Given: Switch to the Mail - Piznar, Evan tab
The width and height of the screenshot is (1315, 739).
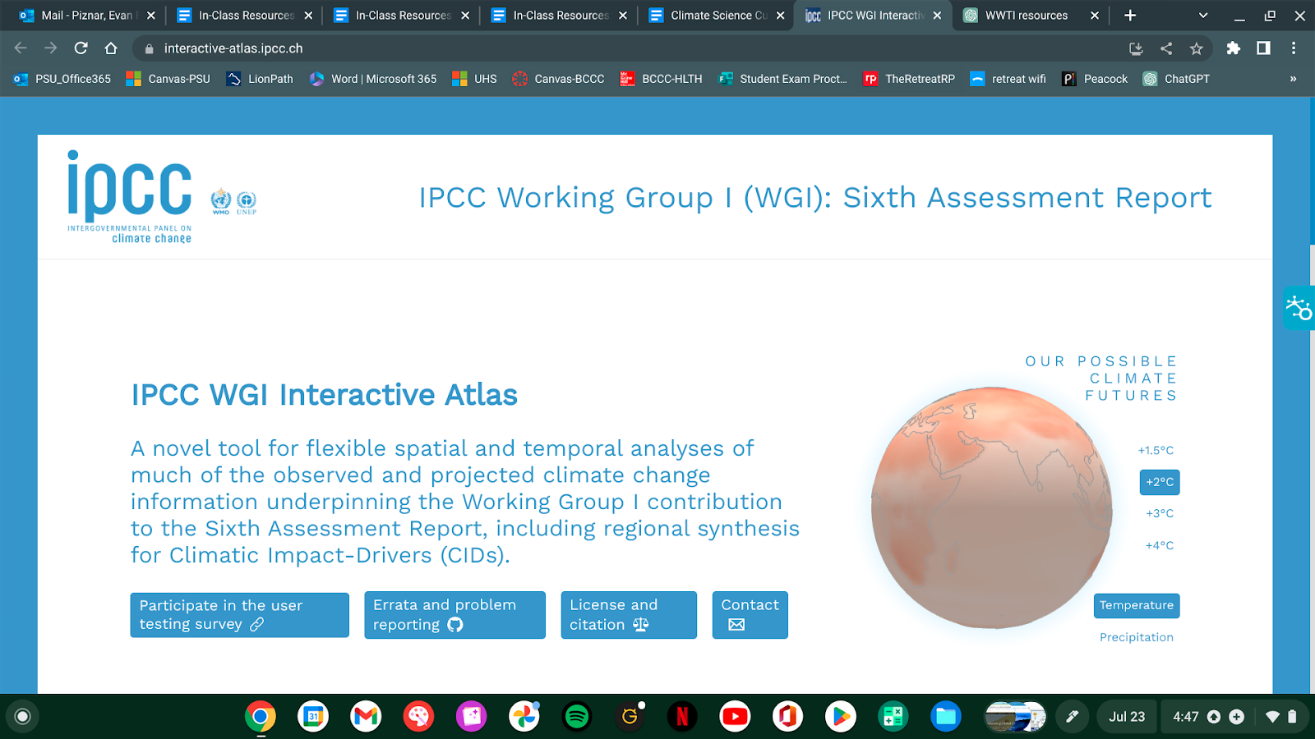Looking at the screenshot, I should 86,15.
